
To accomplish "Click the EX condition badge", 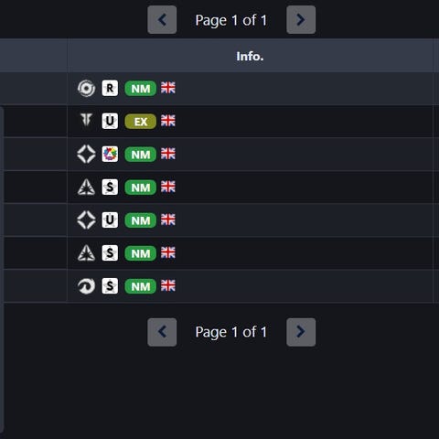I will point(141,122).
